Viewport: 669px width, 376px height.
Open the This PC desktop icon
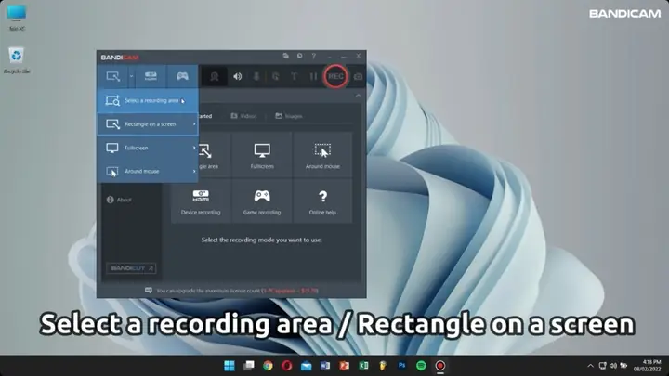coord(17,18)
